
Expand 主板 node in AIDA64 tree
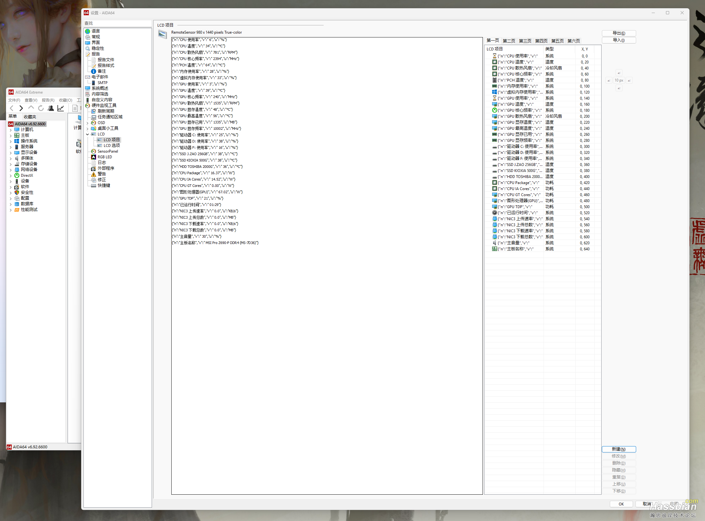10,135
